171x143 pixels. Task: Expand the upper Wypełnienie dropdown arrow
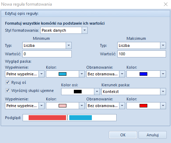coord(41,74)
